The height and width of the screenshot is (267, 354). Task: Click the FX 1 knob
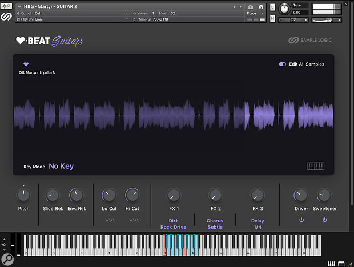(174, 195)
